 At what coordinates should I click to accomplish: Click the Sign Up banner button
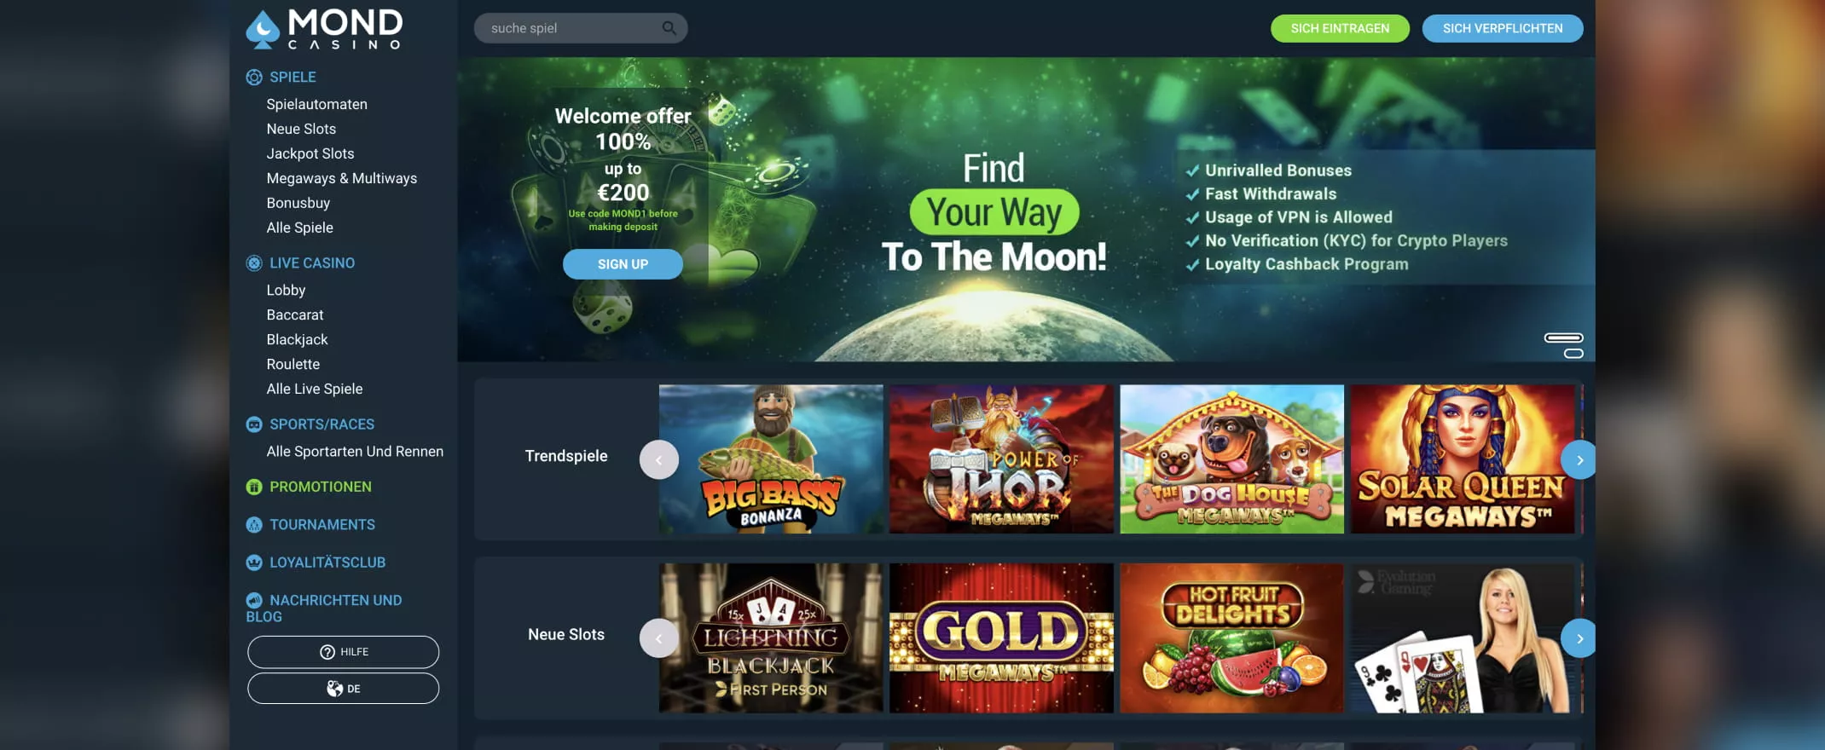point(623,264)
